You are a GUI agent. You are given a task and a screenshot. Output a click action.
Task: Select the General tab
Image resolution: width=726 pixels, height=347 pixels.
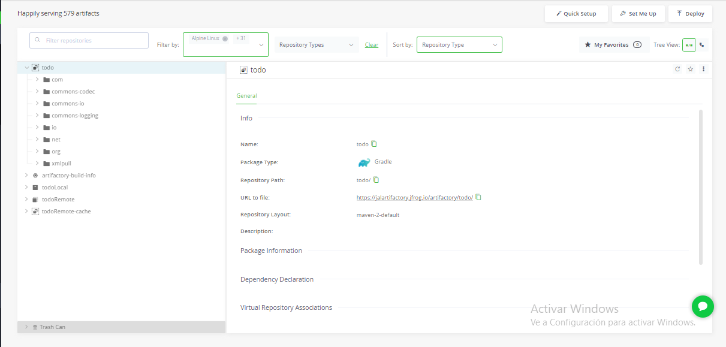246,96
